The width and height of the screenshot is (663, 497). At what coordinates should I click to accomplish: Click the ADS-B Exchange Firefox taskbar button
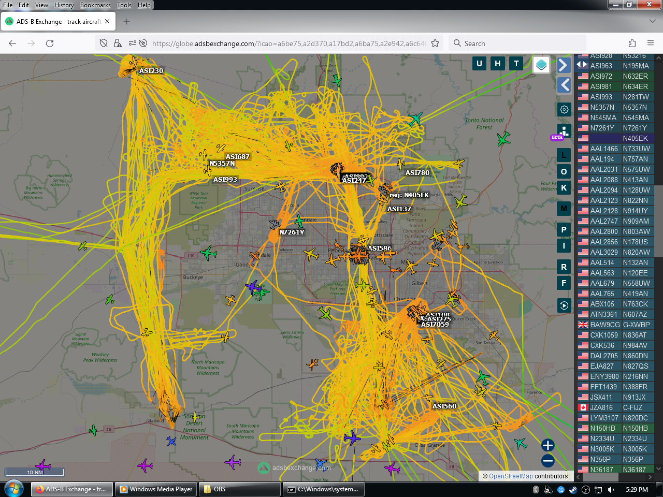71,489
